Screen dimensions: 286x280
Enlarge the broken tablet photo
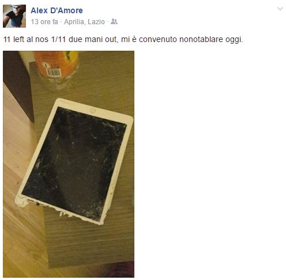69,164
